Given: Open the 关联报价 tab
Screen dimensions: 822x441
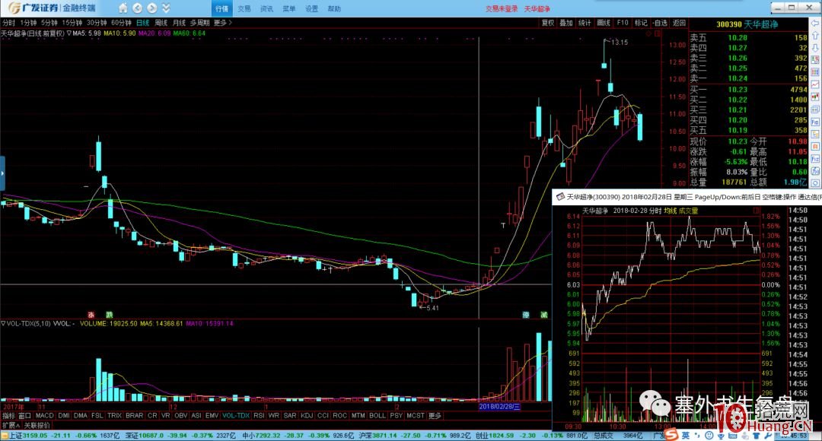Looking at the screenshot, I should [x=37, y=425].
